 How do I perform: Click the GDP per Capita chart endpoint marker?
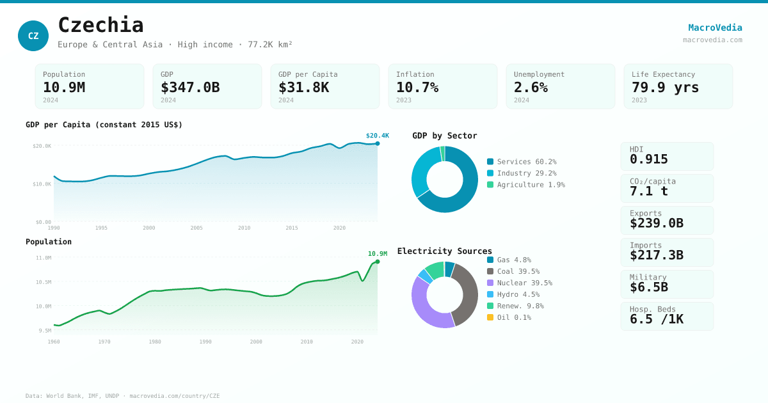coord(378,143)
